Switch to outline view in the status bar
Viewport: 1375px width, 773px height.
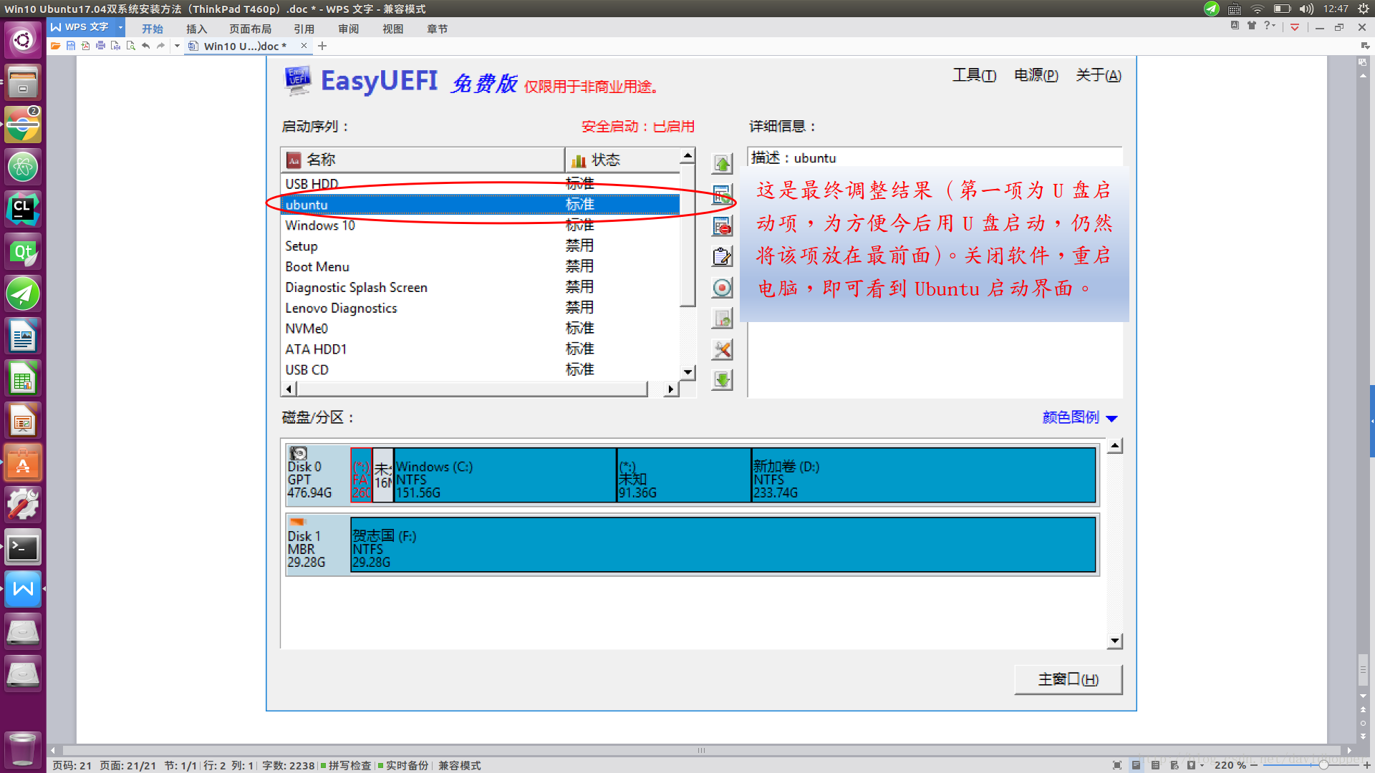1155,765
